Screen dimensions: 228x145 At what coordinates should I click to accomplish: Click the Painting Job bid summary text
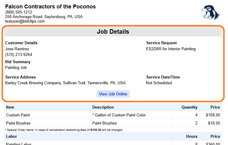(x=16, y=68)
